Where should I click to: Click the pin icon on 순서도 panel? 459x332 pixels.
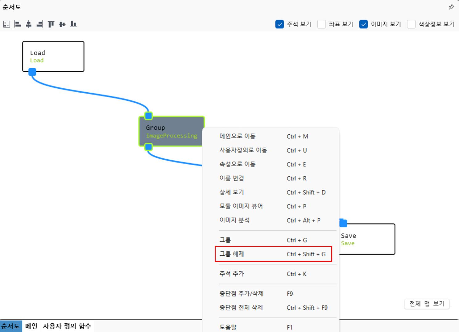(x=451, y=7)
